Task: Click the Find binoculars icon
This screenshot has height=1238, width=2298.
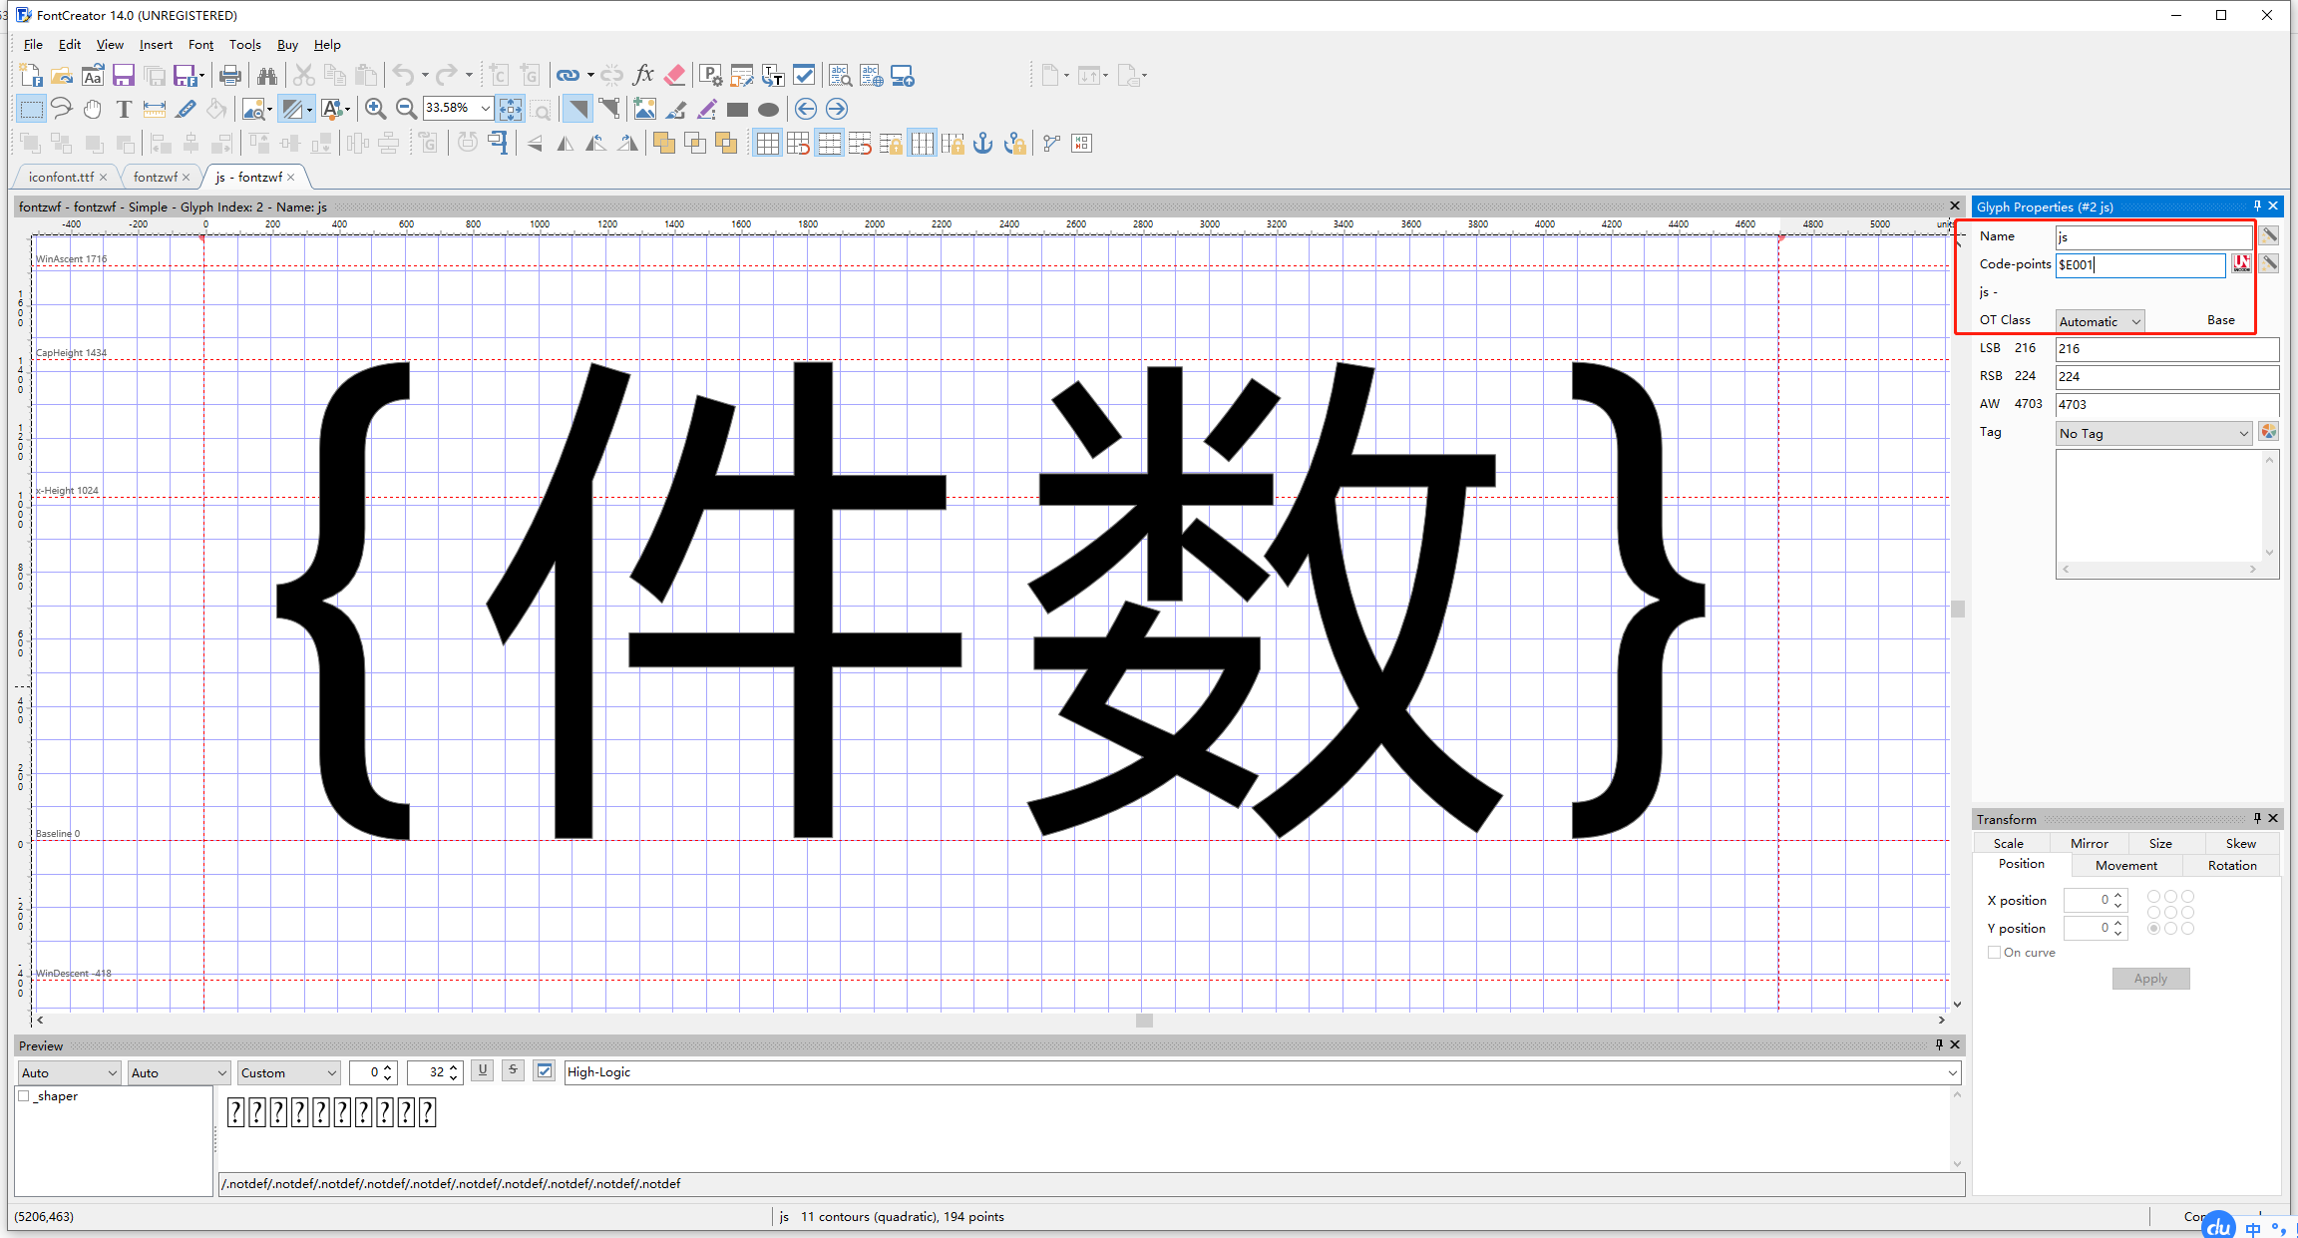Action: pos(267,76)
